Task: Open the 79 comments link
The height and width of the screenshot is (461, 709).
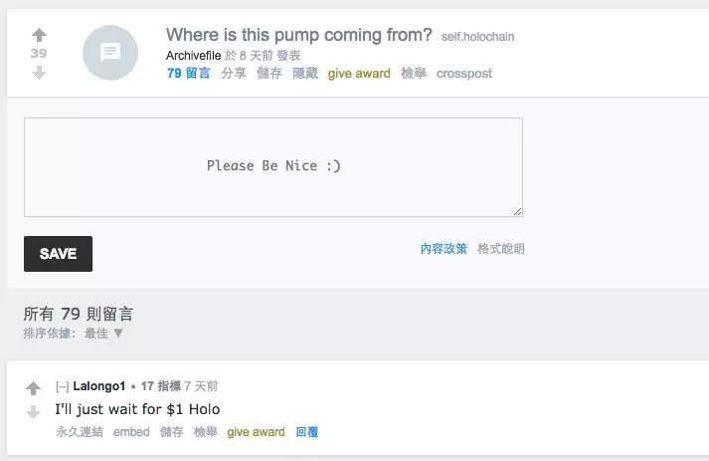Action: (189, 74)
